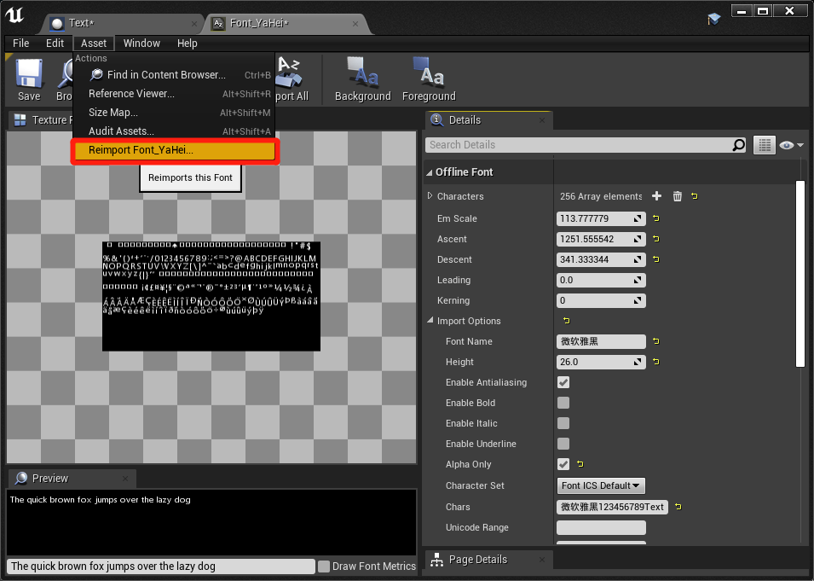Toggle the Draw Font Metrics checkbox

(x=323, y=566)
